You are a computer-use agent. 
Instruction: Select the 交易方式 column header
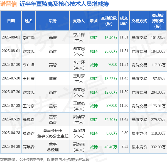tap(139, 21)
